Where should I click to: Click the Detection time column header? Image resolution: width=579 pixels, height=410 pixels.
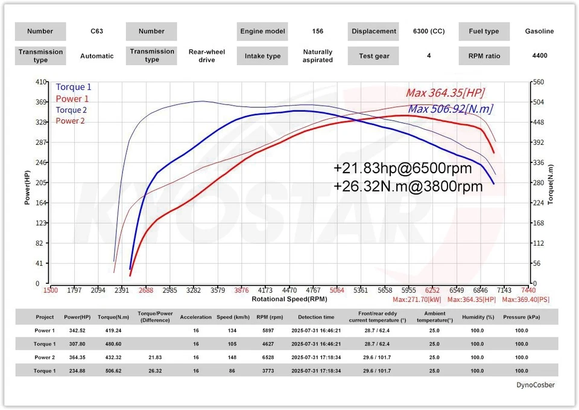316,316
